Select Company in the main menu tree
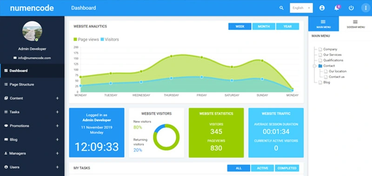This screenshot has width=372, height=176. [x=330, y=49]
